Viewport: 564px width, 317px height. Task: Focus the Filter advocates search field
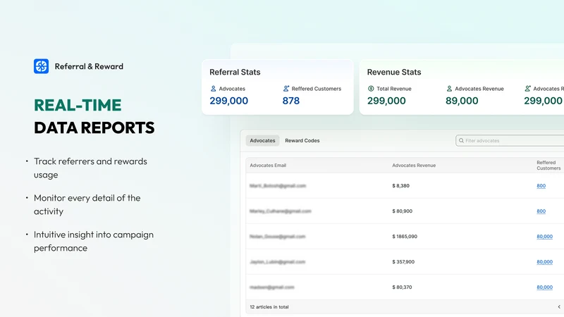point(510,140)
